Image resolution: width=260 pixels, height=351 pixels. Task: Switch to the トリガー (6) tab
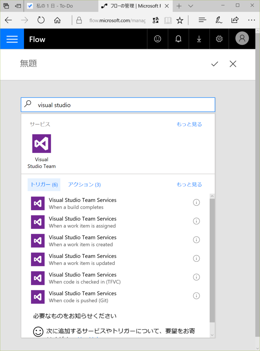(44, 185)
